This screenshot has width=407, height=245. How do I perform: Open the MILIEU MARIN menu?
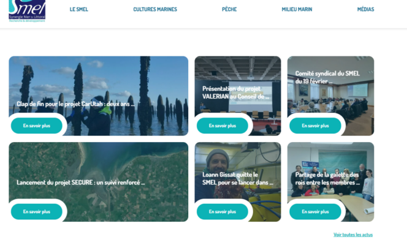click(297, 9)
